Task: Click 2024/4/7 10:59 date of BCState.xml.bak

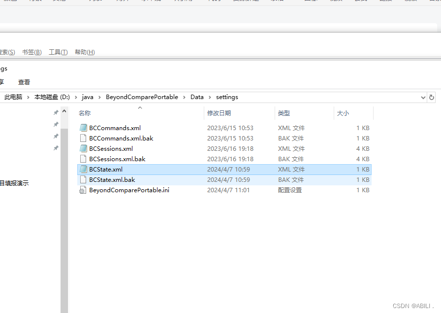Action: pyautogui.click(x=229, y=180)
